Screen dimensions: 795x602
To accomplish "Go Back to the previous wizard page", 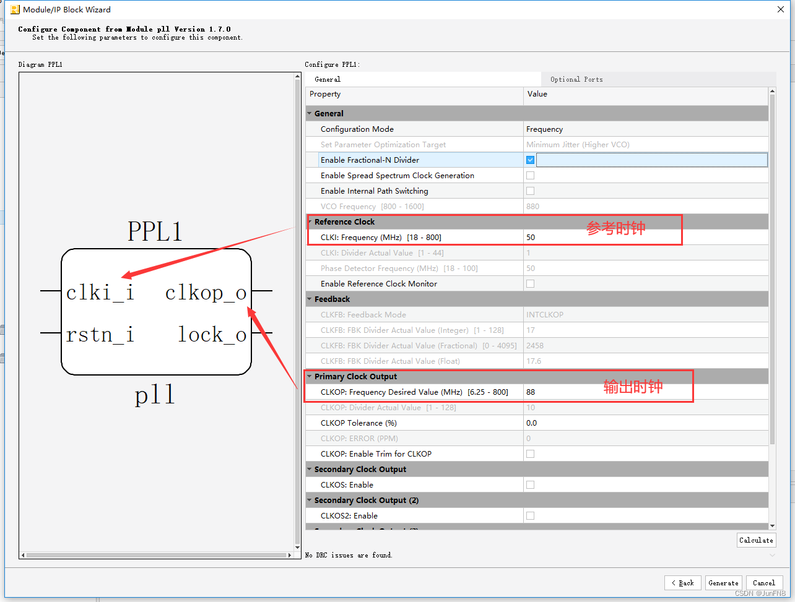I will pos(683,583).
